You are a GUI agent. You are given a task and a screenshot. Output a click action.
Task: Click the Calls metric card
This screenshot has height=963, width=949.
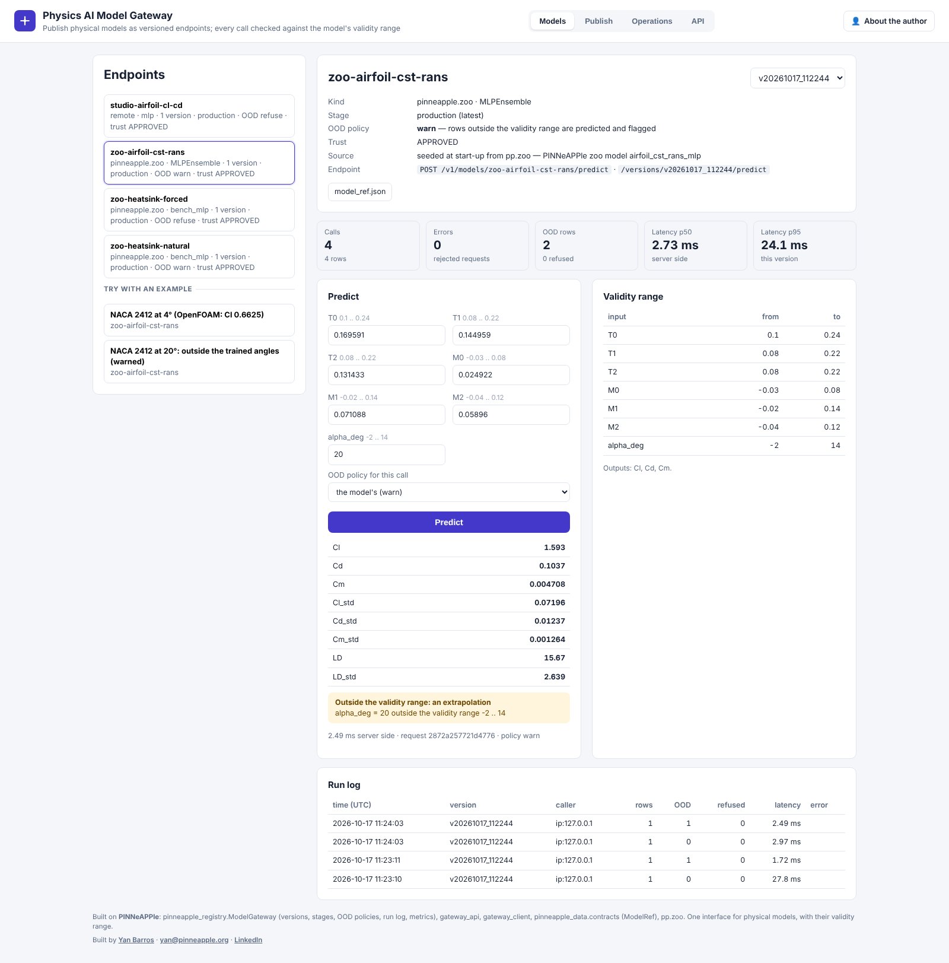[x=368, y=246]
